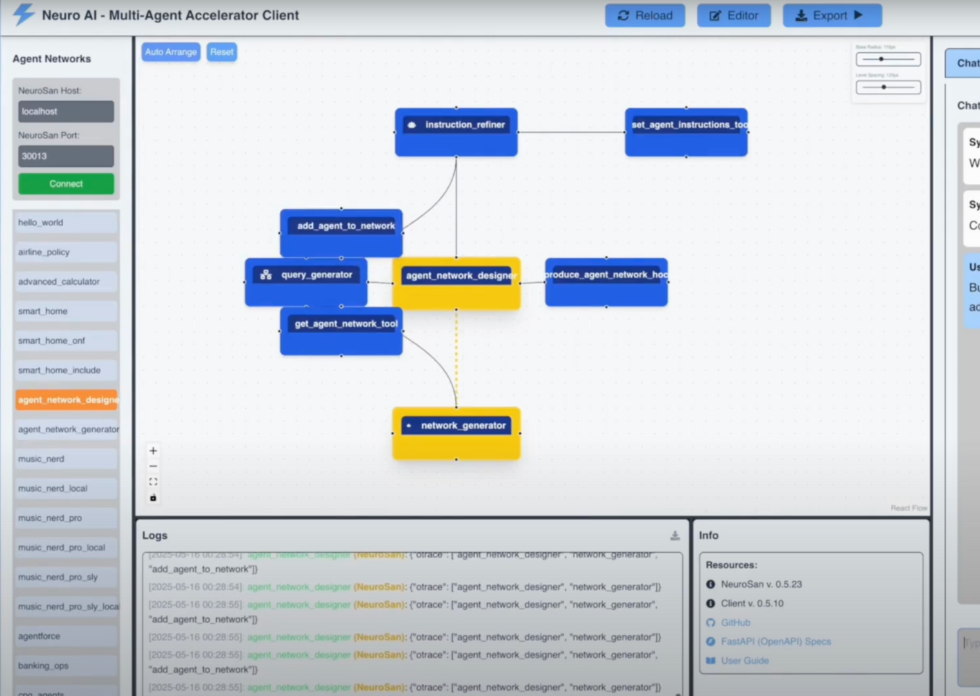Image resolution: width=980 pixels, height=696 pixels.
Task: Click Auto Arrange
Action: [171, 52]
